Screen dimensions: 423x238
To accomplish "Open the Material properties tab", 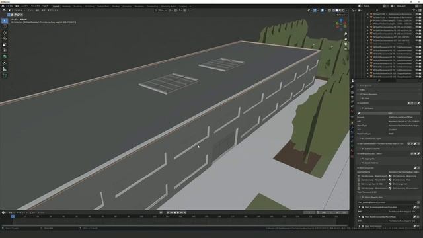I will tap(352, 151).
